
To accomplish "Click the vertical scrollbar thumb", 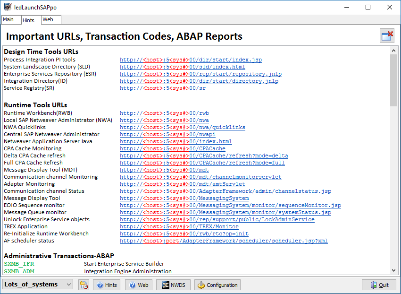I will [393, 80].
